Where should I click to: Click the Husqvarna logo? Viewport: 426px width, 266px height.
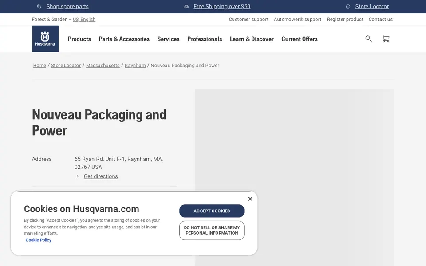pos(45,39)
